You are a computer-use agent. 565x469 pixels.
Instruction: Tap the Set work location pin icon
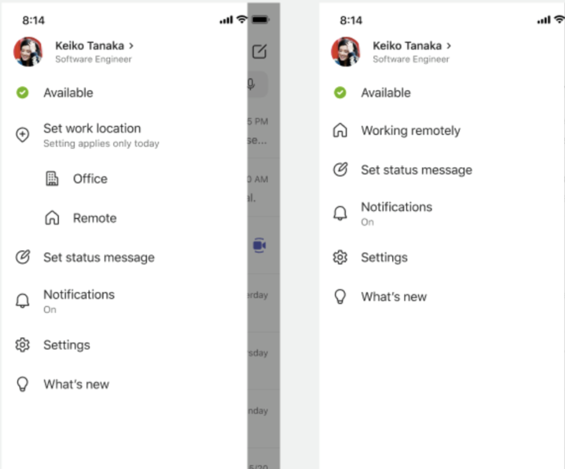pyautogui.click(x=22, y=135)
